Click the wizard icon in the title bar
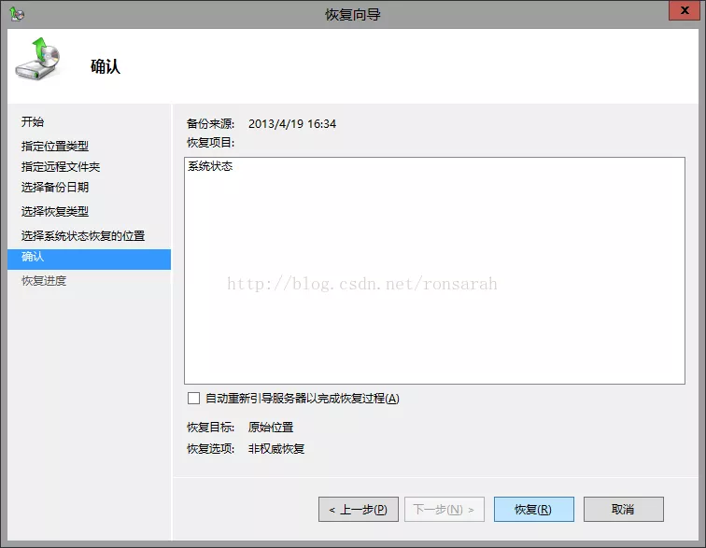The width and height of the screenshot is (706, 548). click(x=17, y=14)
